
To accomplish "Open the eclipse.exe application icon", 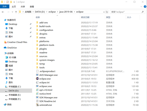I will pyautogui.click(x=37, y=79).
